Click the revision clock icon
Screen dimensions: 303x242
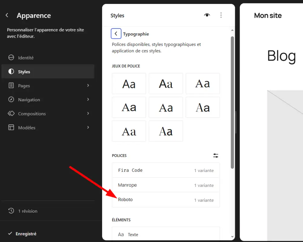click(11, 211)
